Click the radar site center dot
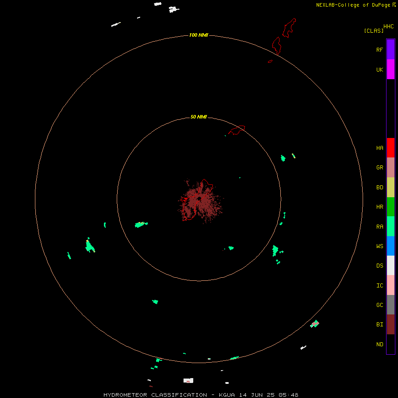The image size is (398, 398). [199, 199]
